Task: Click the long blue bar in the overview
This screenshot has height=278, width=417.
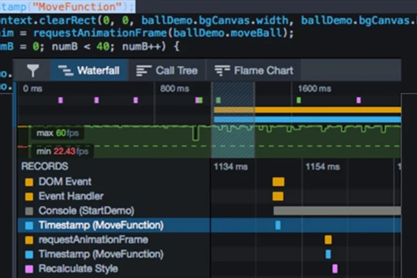Action: [x=307, y=120]
